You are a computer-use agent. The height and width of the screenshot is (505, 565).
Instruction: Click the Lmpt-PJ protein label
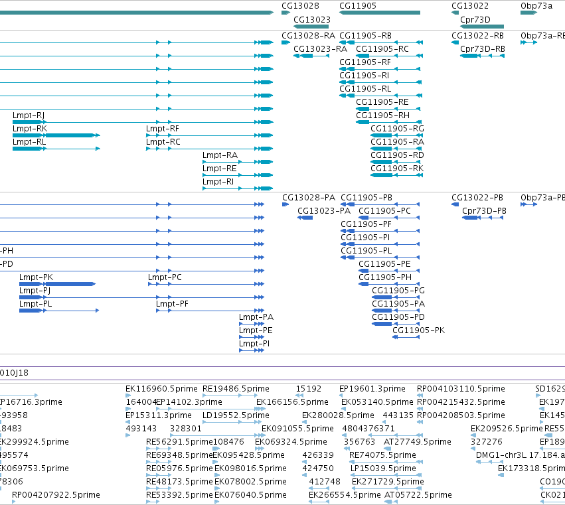[x=35, y=291]
